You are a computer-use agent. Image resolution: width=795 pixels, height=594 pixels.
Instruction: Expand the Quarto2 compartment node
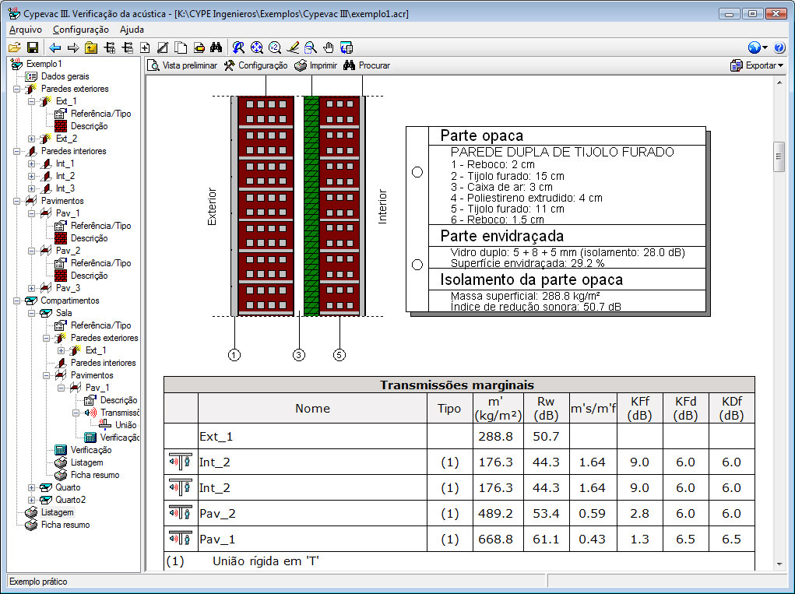coord(31,500)
